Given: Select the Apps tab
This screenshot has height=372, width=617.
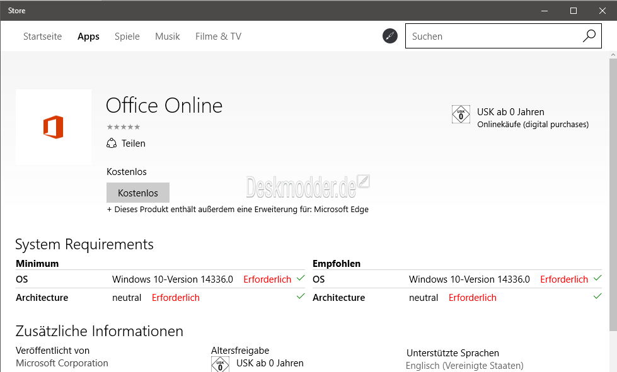Looking at the screenshot, I should pos(88,37).
